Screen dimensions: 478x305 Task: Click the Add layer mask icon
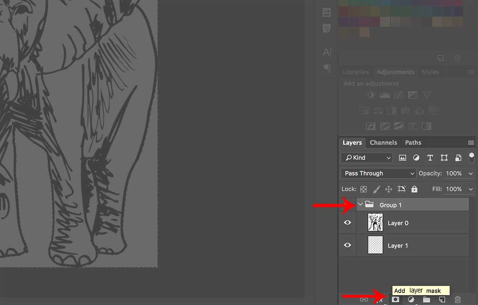pos(395,300)
